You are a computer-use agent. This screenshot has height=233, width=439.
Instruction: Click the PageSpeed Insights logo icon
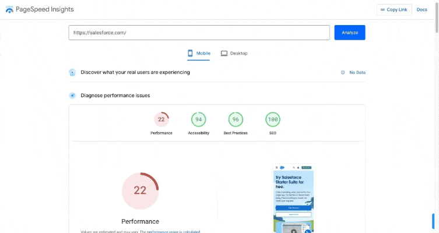click(9, 9)
